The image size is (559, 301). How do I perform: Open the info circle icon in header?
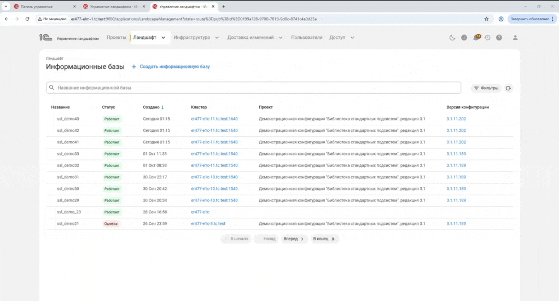[x=464, y=37]
